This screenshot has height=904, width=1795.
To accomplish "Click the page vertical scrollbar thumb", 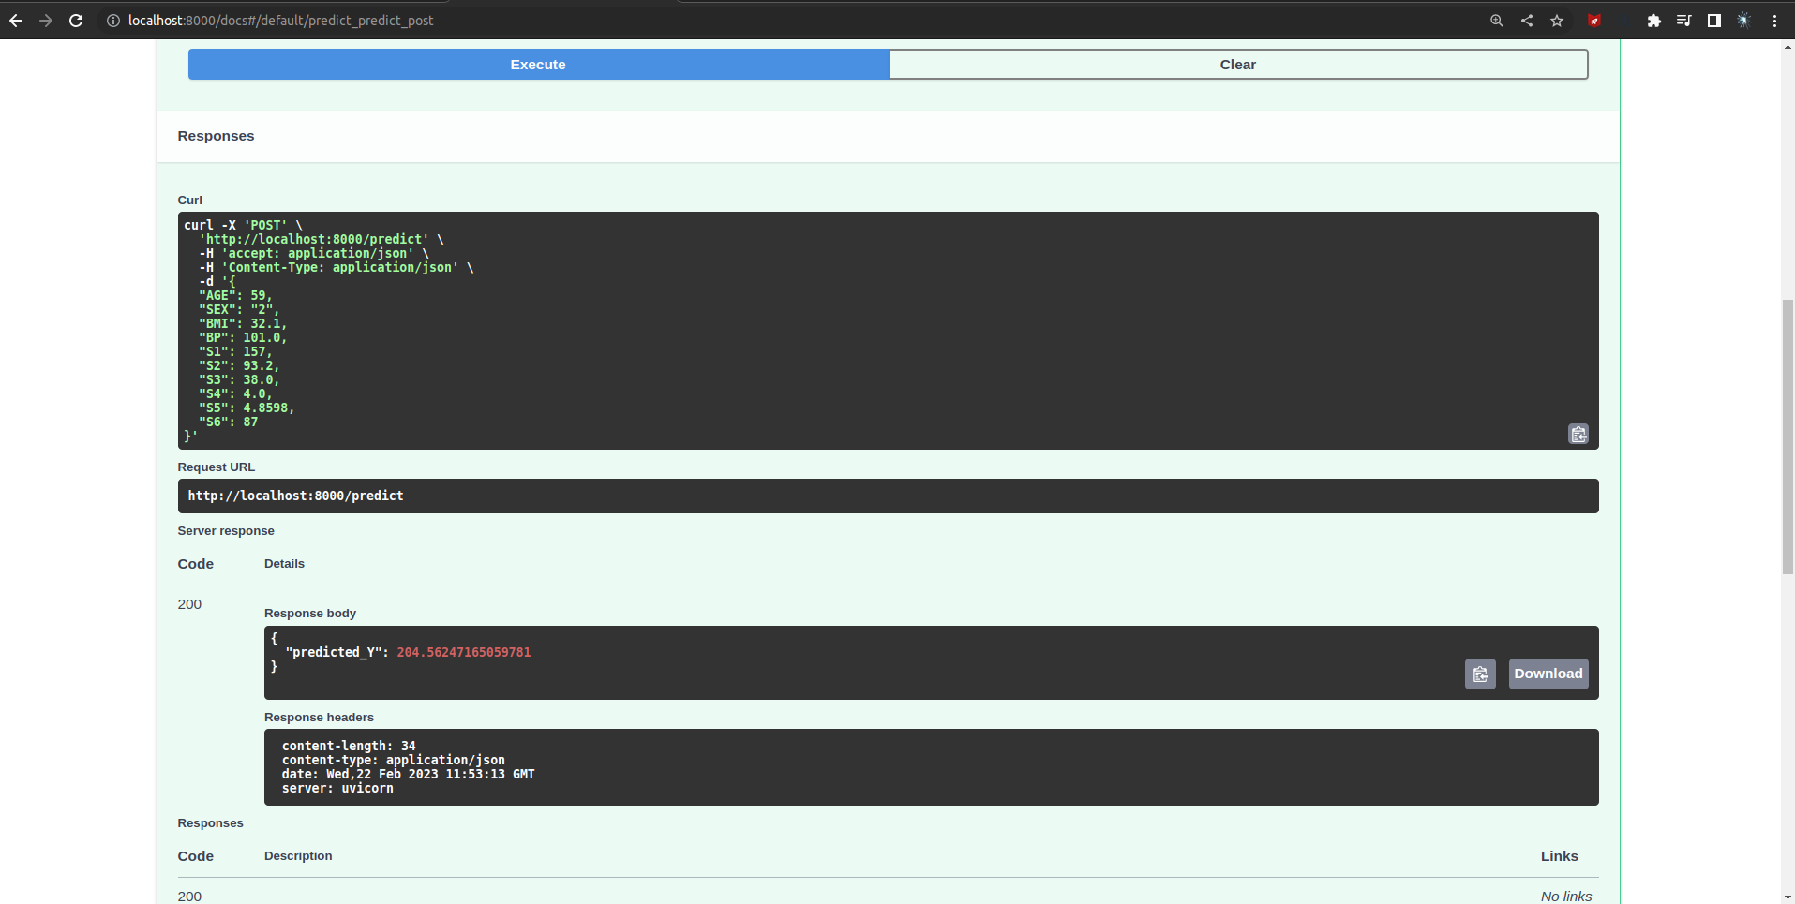I will click(x=1788, y=437).
